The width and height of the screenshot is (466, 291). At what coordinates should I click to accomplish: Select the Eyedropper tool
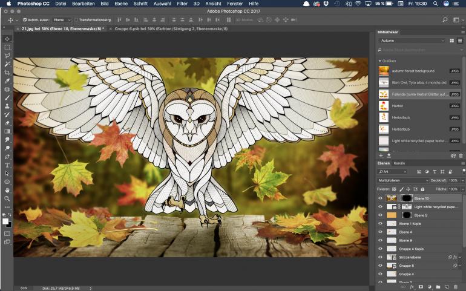[x=7, y=81]
